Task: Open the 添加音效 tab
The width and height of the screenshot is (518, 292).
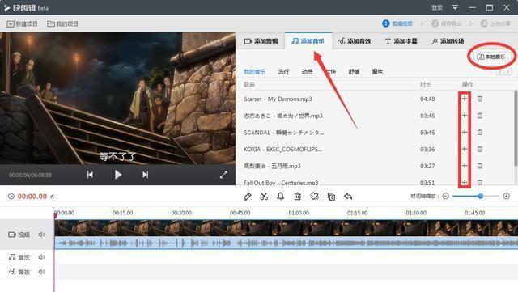Action: point(355,41)
